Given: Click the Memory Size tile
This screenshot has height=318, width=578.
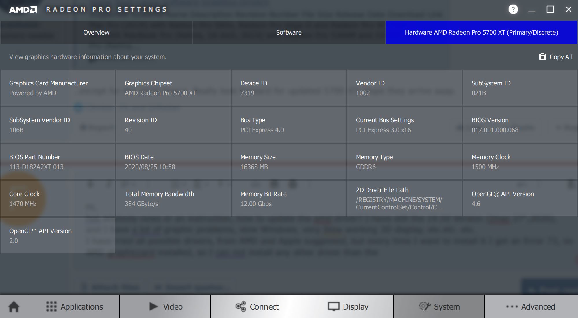Looking at the screenshot, I should click(289, 162).
